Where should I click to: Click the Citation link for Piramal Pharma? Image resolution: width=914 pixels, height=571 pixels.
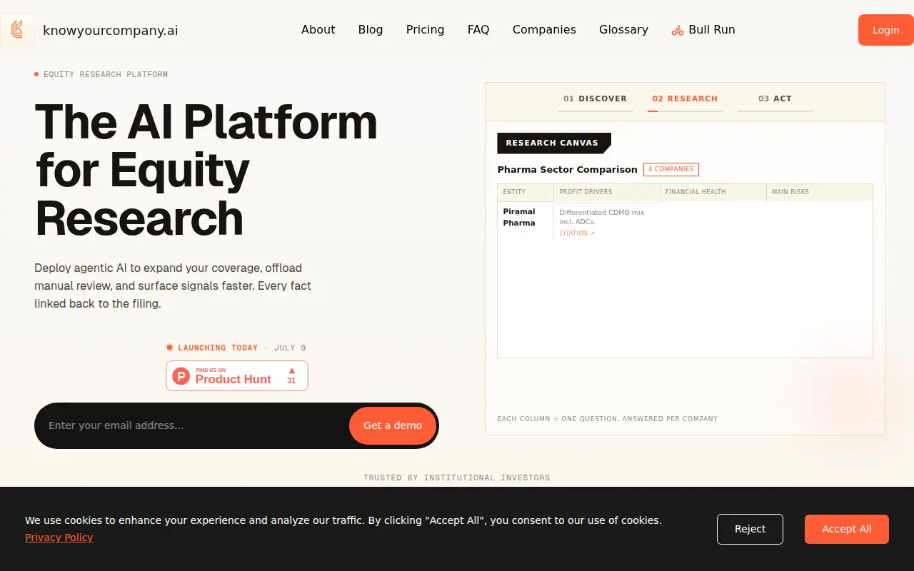pyautogui.click(x=577, y=233)
